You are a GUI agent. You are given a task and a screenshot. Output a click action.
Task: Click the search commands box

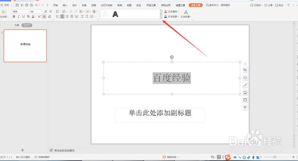click(218, 5)
